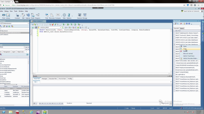
Task: Choose Delete in the context menu
Action: (190, 51)
